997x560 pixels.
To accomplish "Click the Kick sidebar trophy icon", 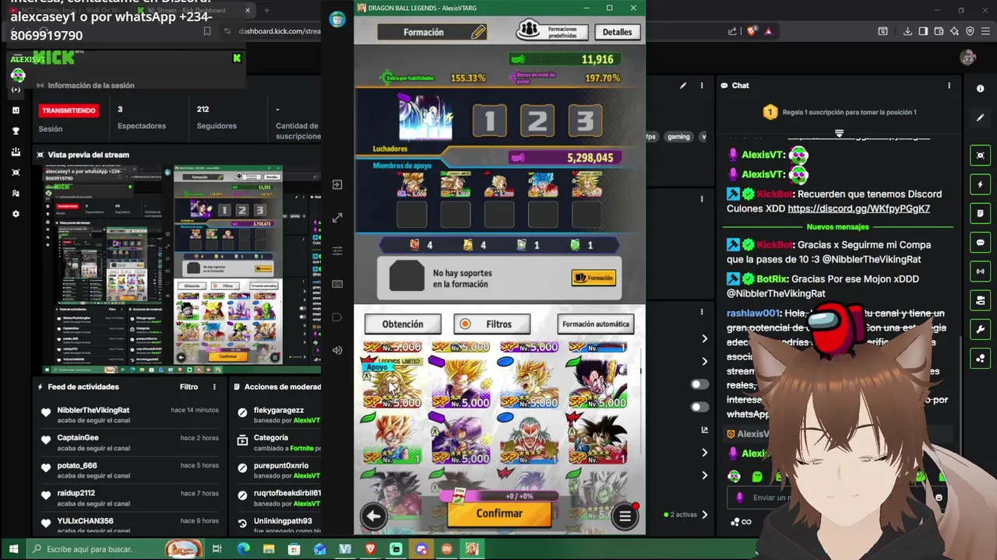I will click(x=16, y=131).
